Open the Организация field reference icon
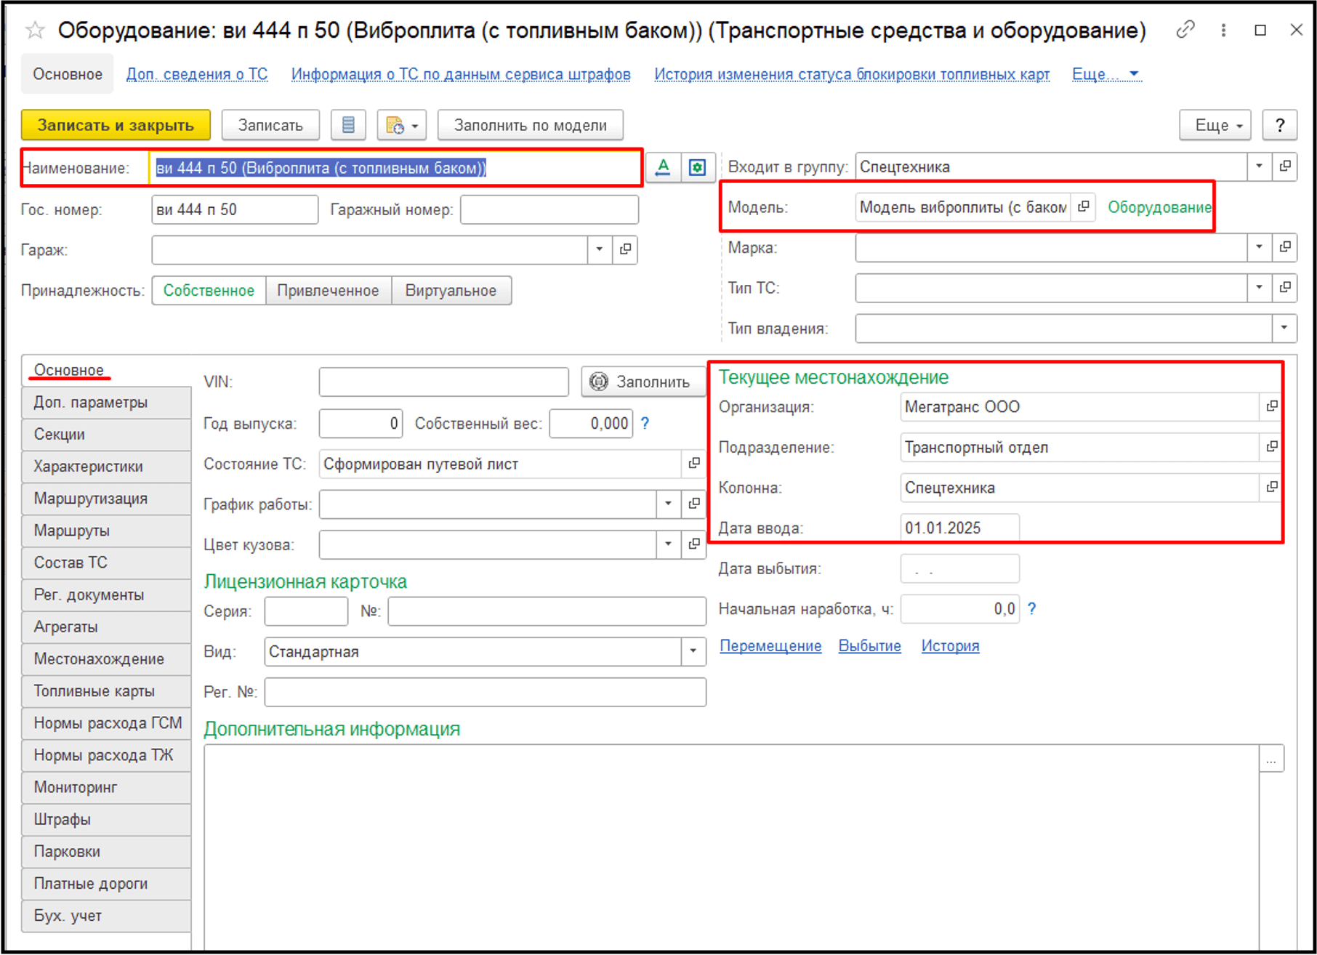This screenshot has width=1317, height=955. click(1271, 407)
